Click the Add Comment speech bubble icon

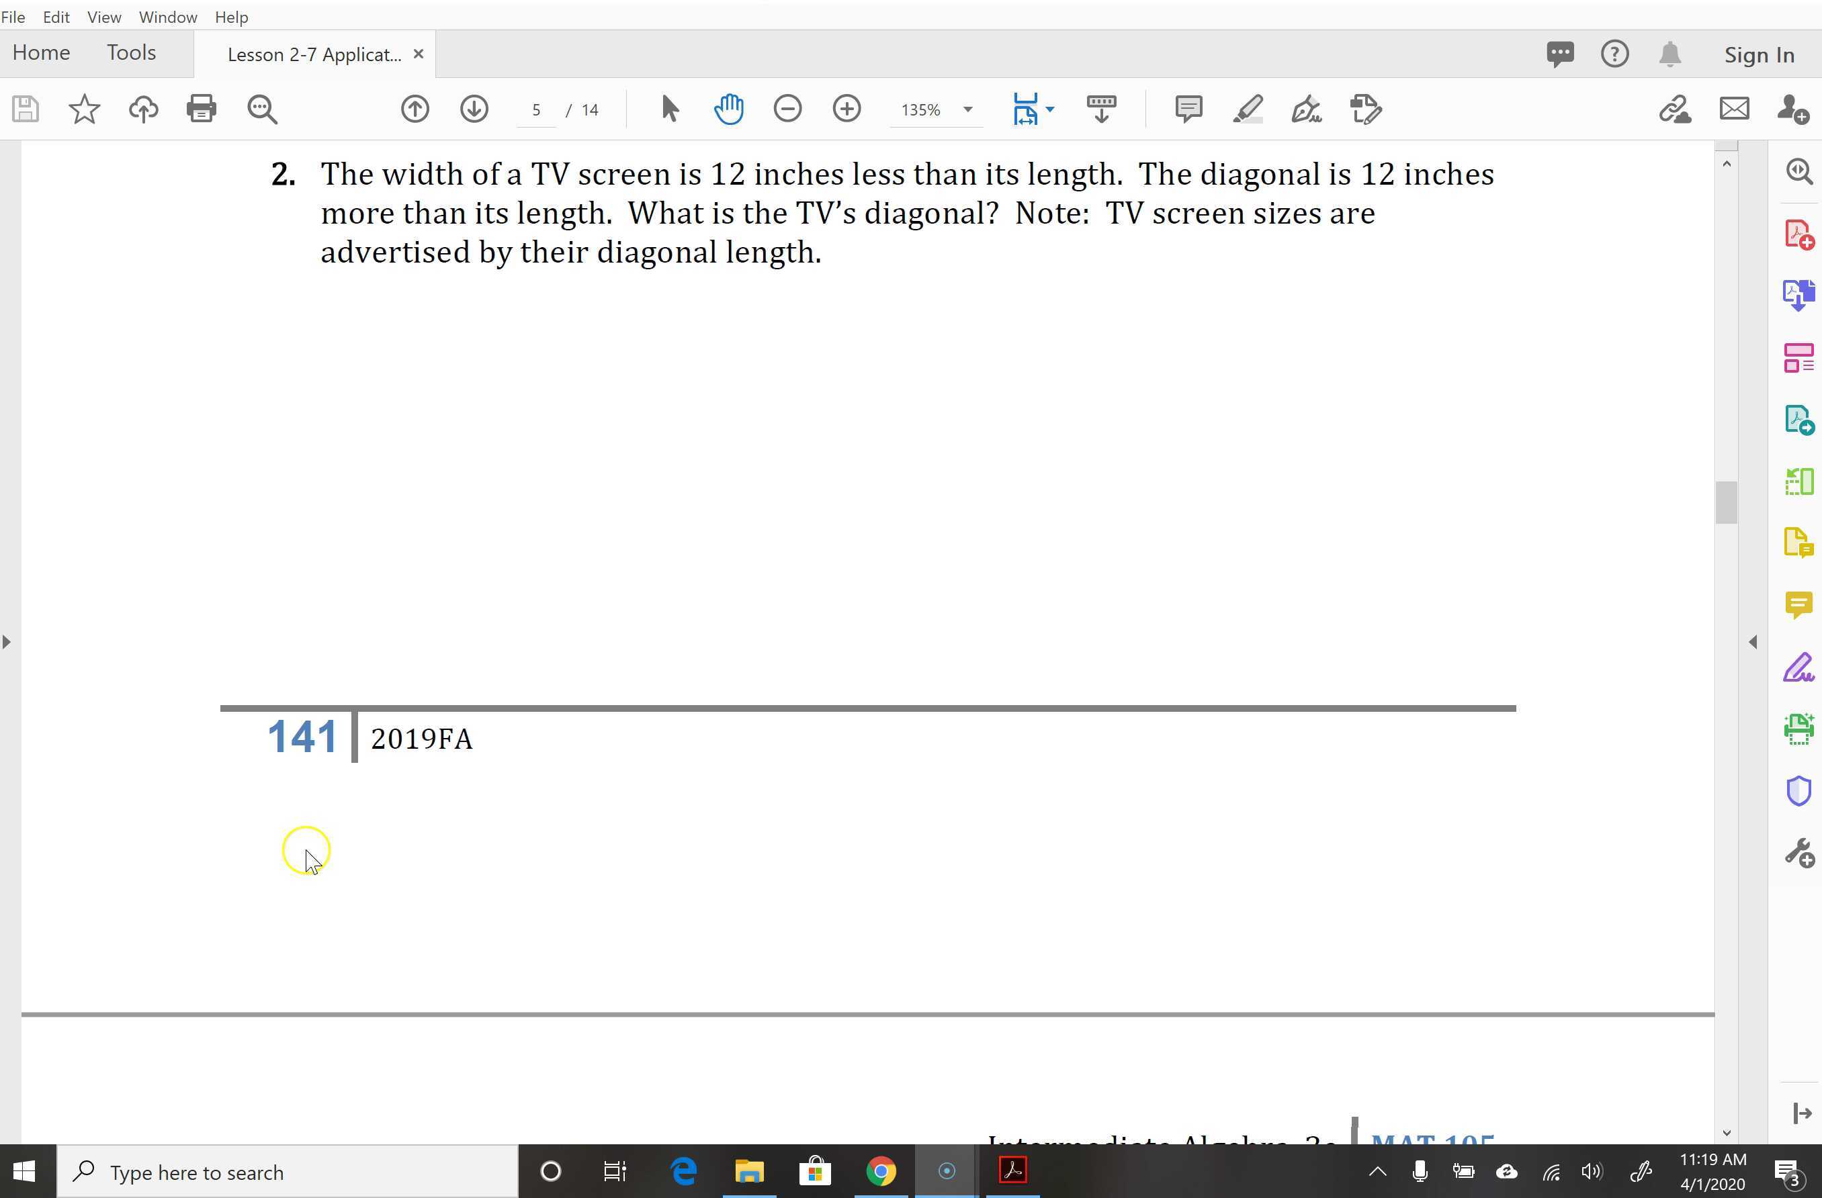(1187, 109)
